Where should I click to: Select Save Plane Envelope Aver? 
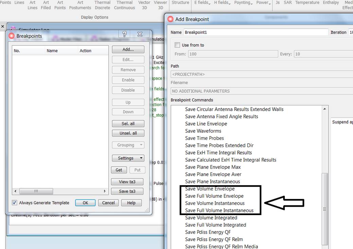pos(213,174)
